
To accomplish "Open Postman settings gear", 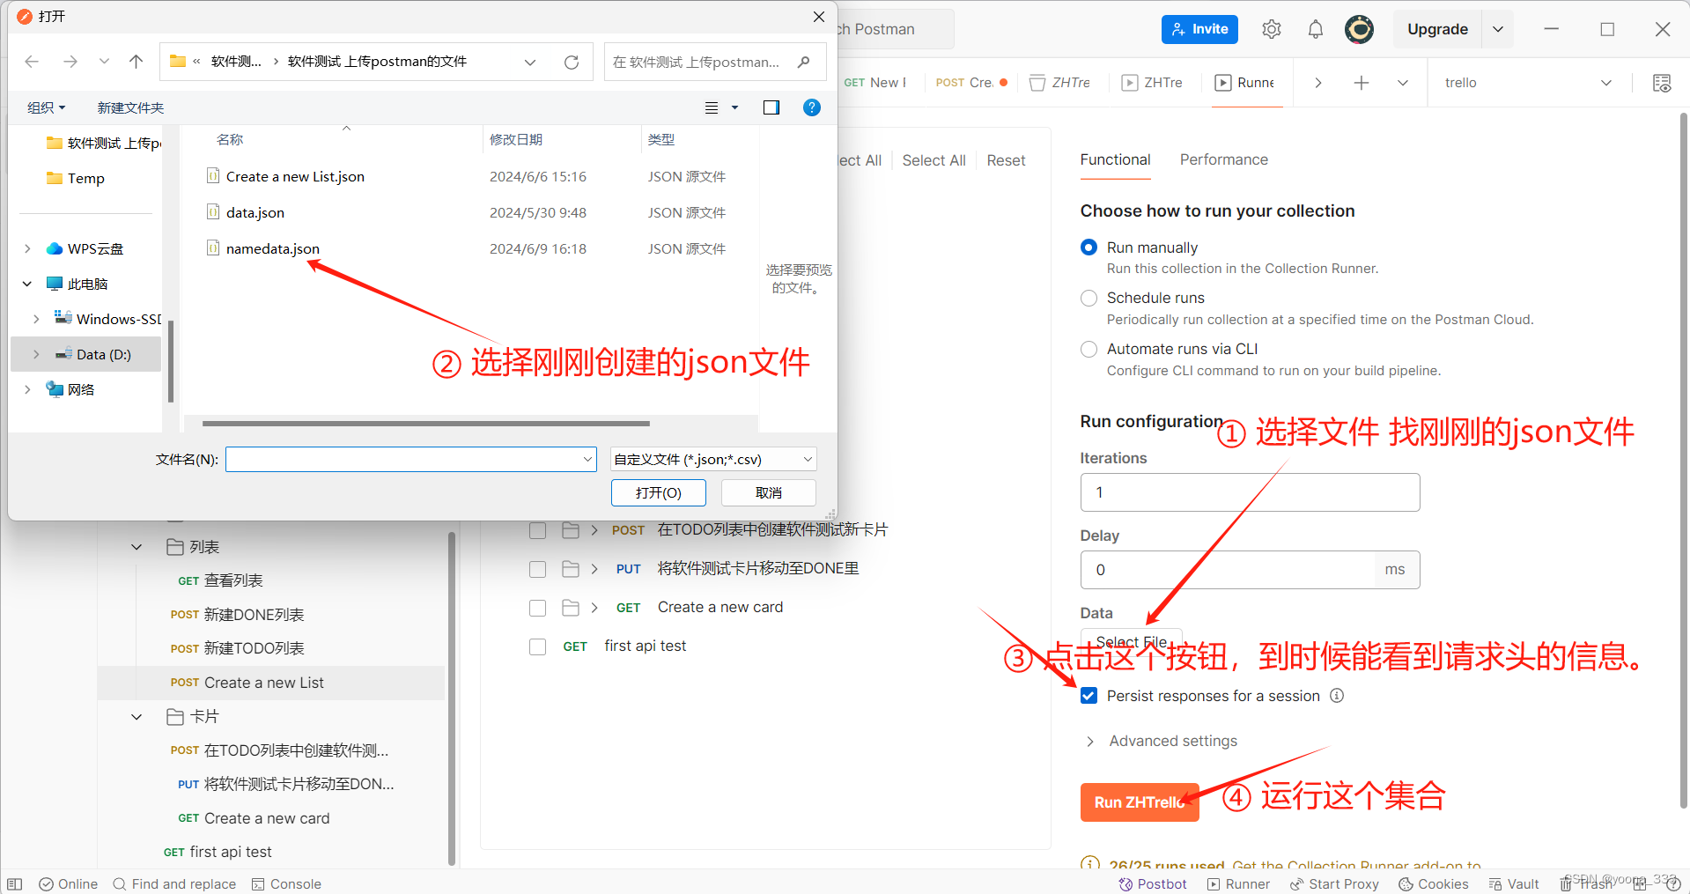I will pos(1272,29).
